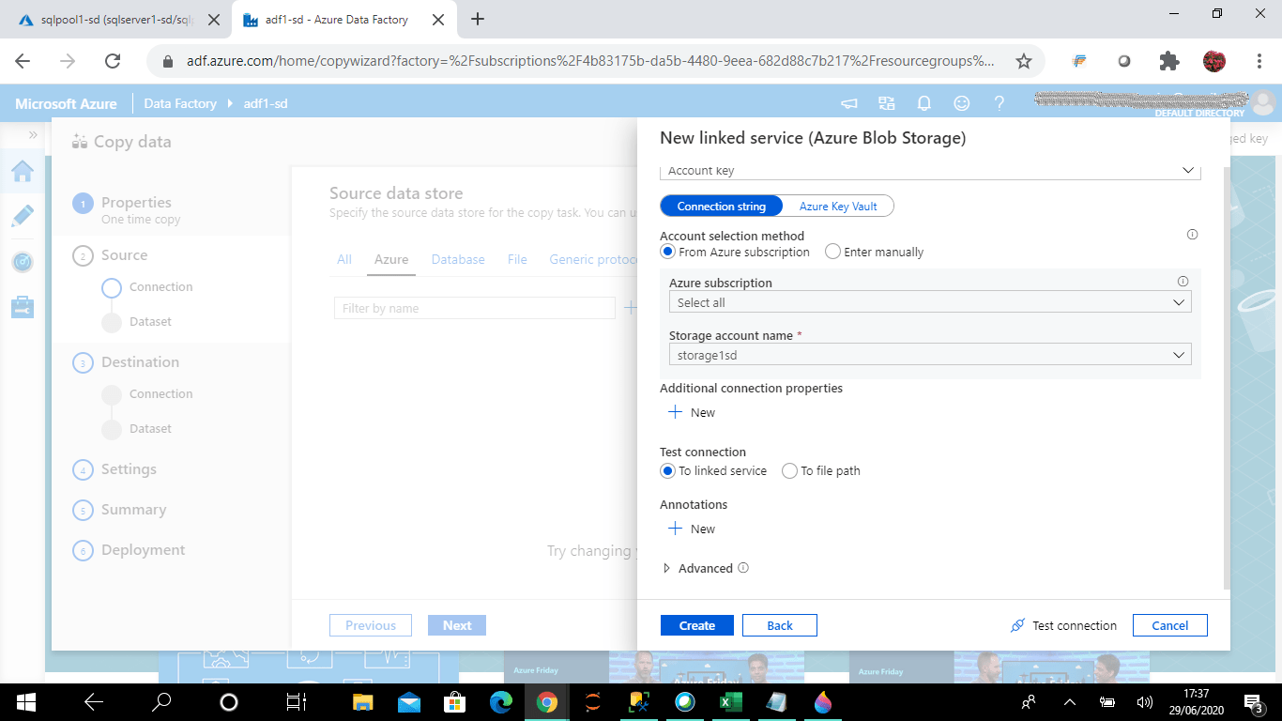The image size is (1282, 721).
Task: Select the Author pencil icon in the sidebar
Action: point(23,215)
